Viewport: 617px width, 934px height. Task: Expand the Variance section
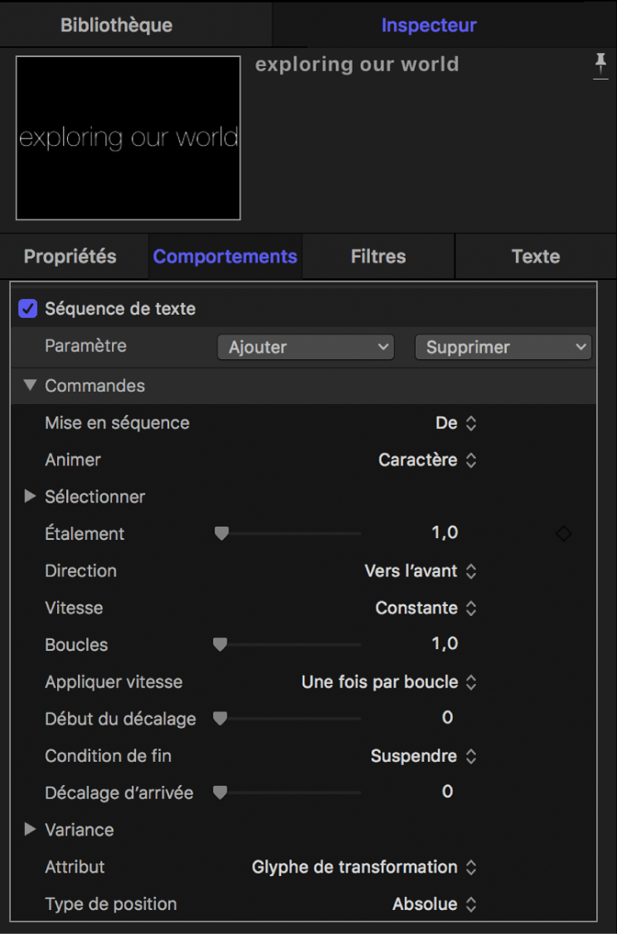click(31, 829)
